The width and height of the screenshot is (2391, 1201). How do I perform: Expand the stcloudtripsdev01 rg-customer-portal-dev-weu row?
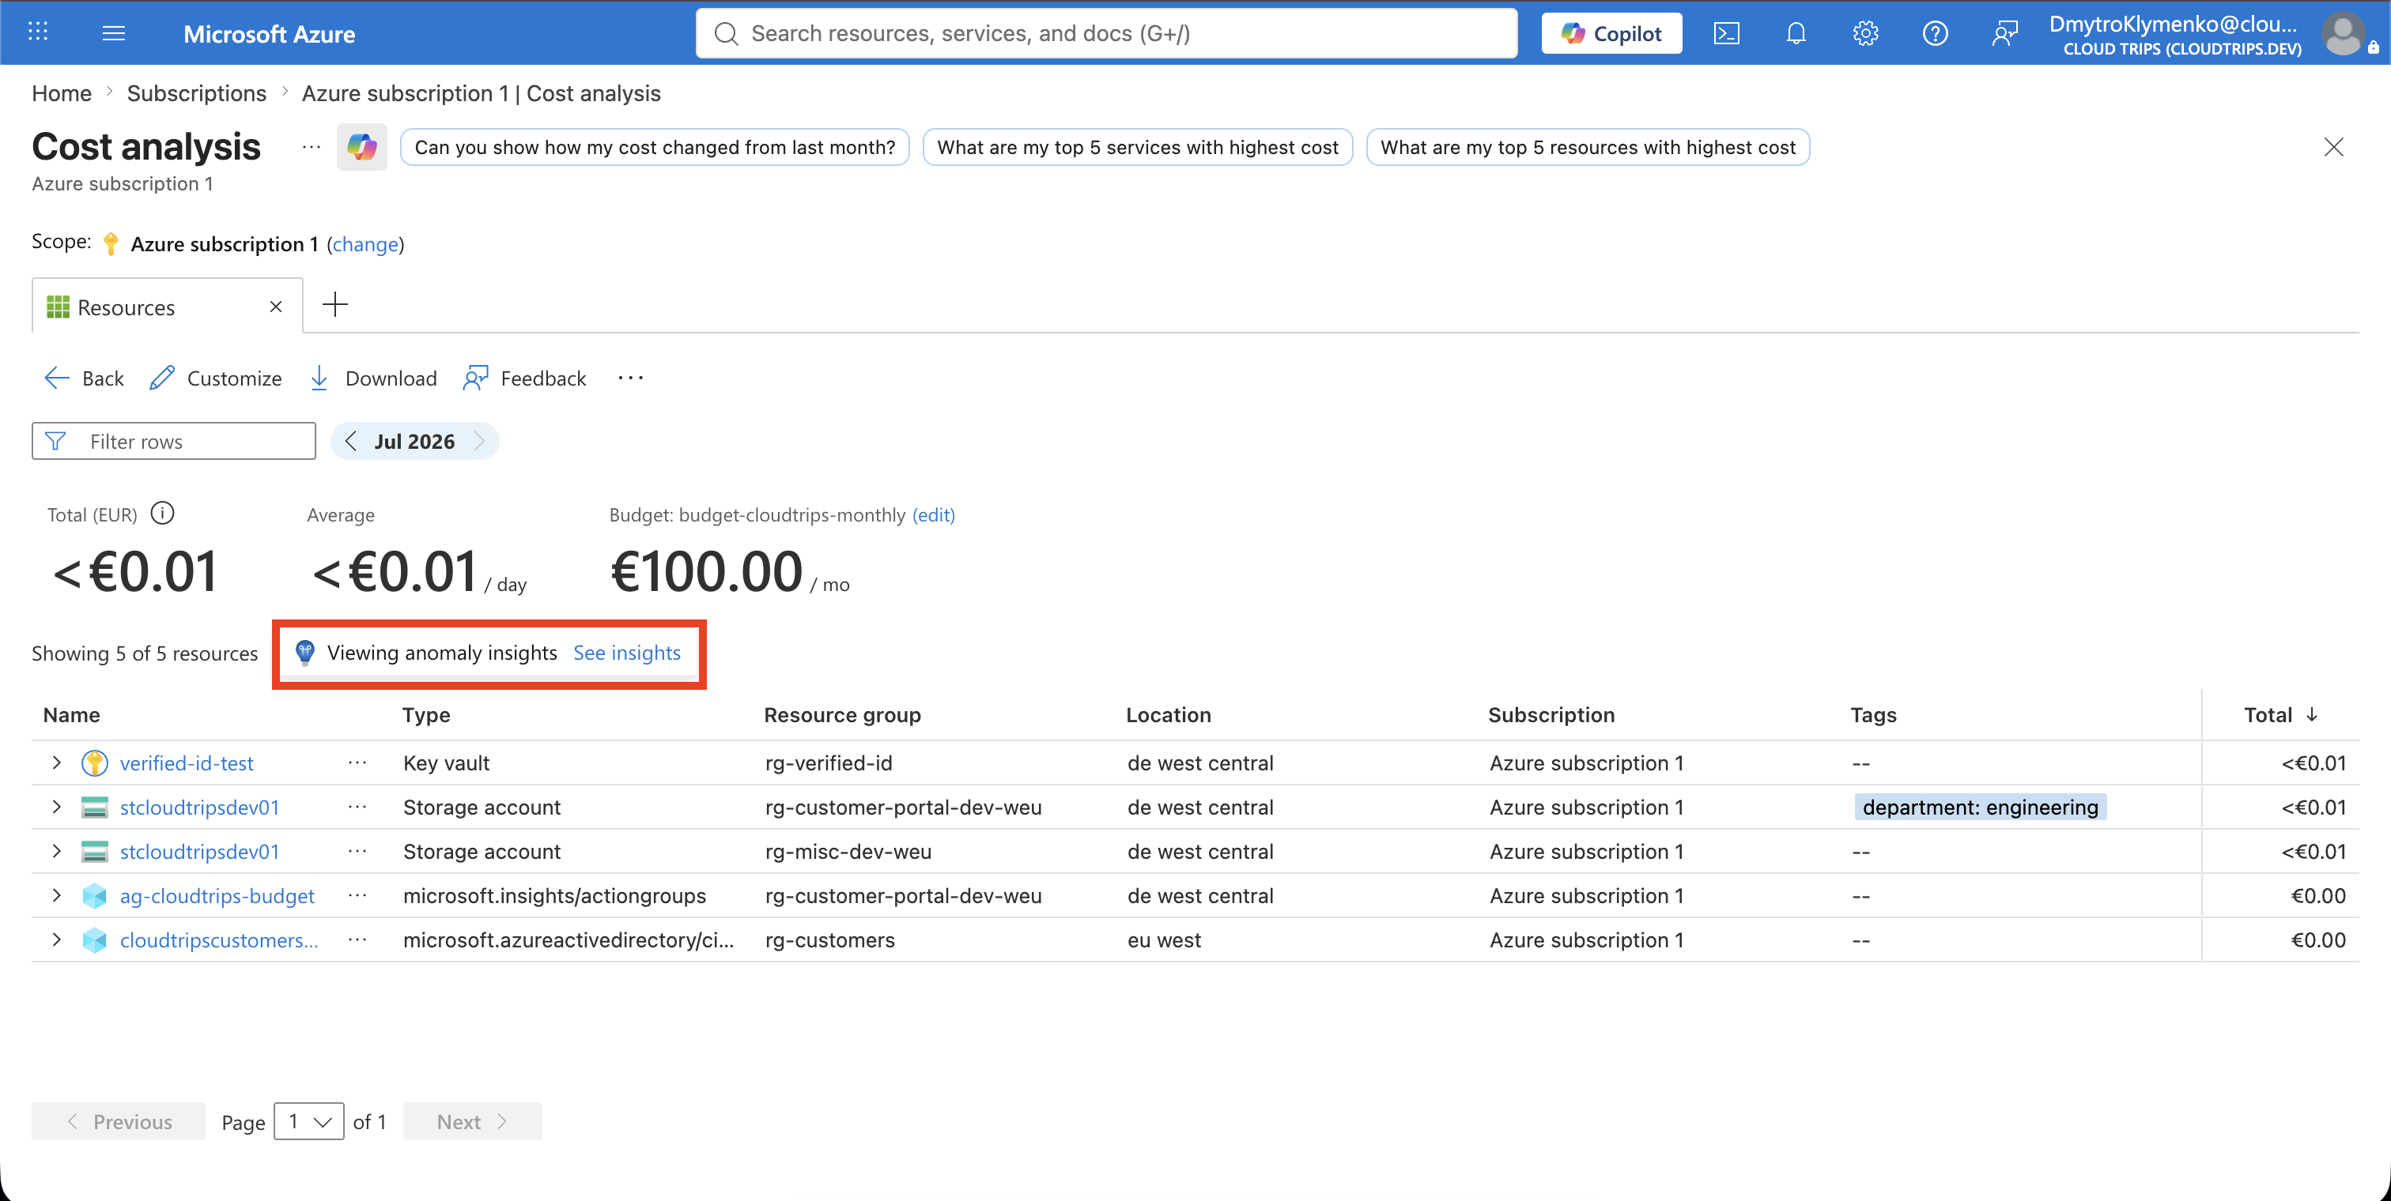coord(57,807)
